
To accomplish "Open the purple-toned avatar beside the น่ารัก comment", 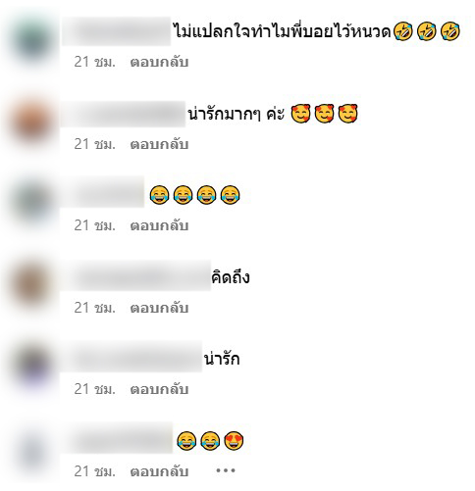I will pyautogui.click(x=31, y=367).
